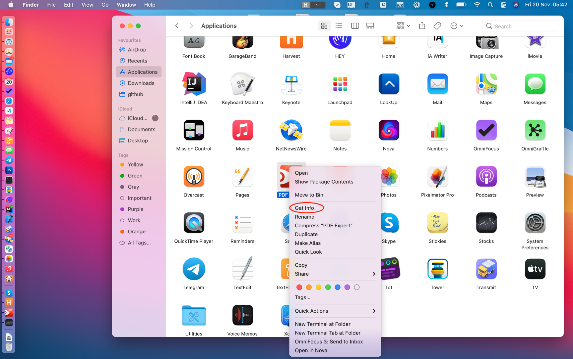Open the Group By dropdown in toolbar
The height and width of the screenshot is (359, 573).
403,26
